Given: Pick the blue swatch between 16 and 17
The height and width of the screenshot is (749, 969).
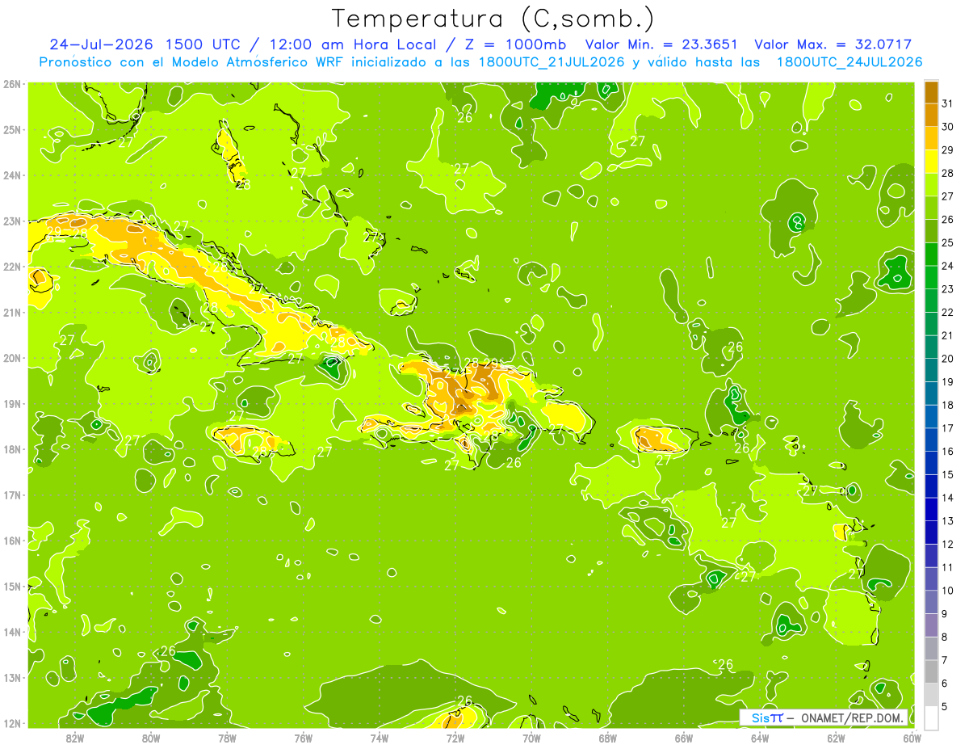Looking at the screenshot, I should coord(931,440).
